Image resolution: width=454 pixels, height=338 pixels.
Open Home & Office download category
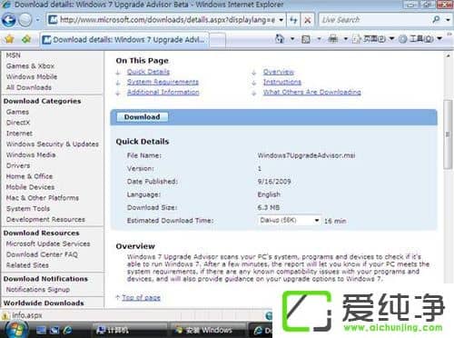tap(29, 176)
